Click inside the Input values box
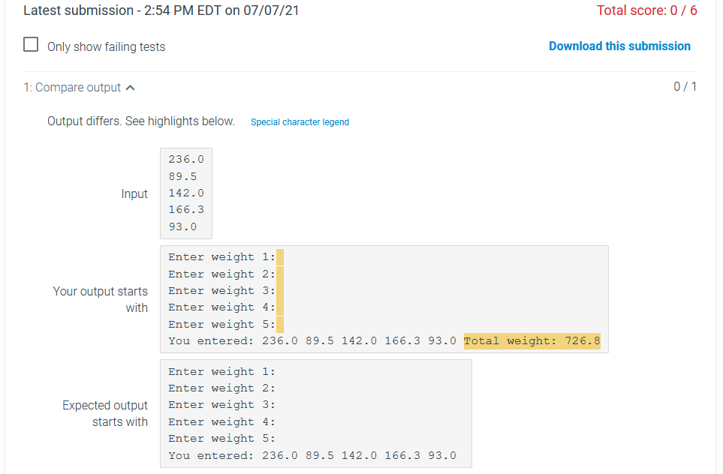Viewport: 723px width, 474px height. (x=185, y=193)
